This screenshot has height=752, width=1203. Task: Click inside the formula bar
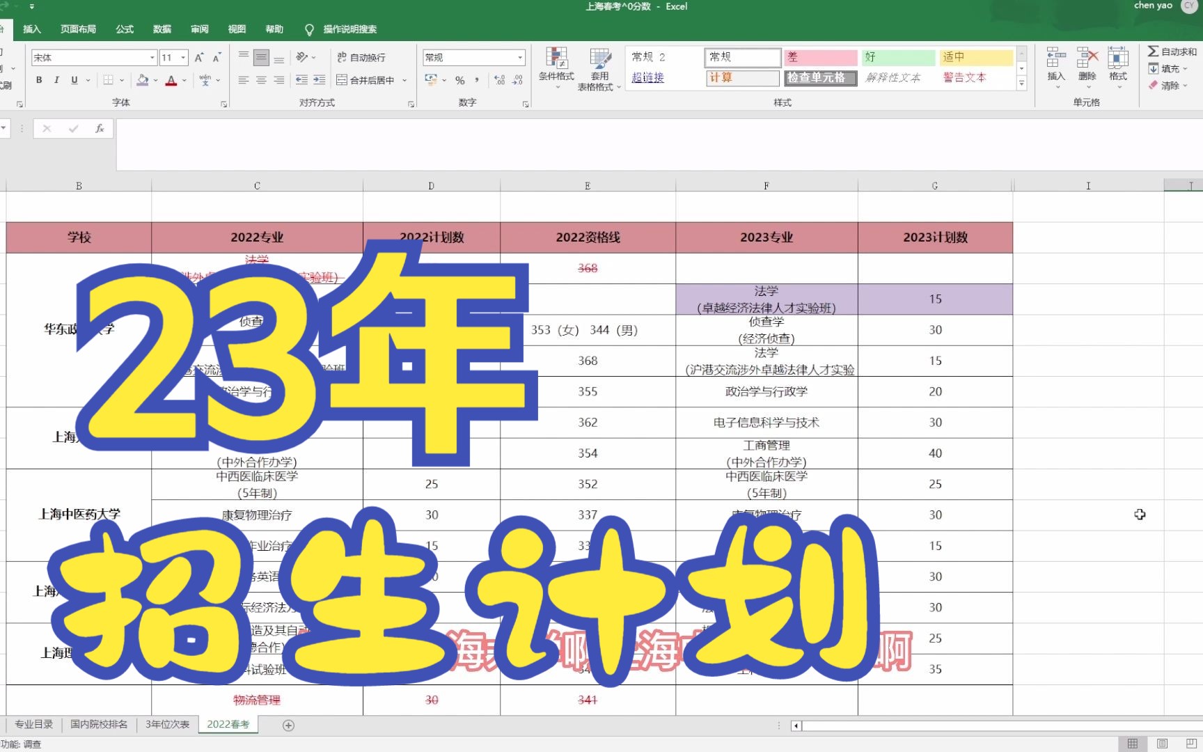pos(659,144)
